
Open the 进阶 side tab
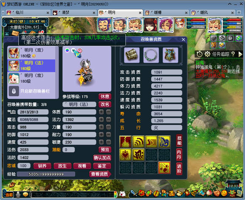(179, 169)
